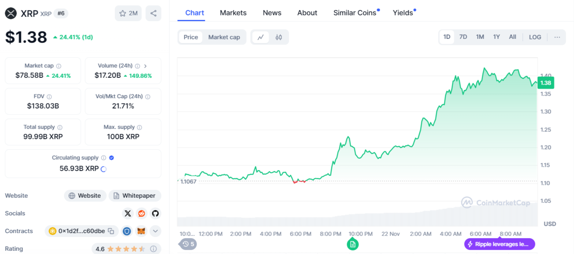Screen dimensions: 574x254
Task: Show info tooltip for Circulating supply
Action: (x=104, y=158)
